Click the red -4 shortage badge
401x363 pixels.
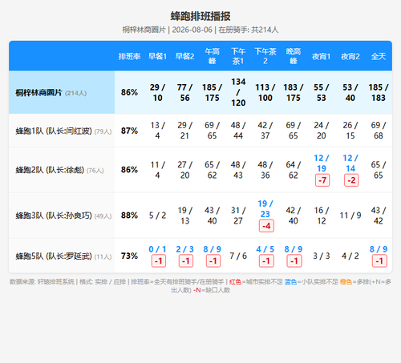click(266, 226)
